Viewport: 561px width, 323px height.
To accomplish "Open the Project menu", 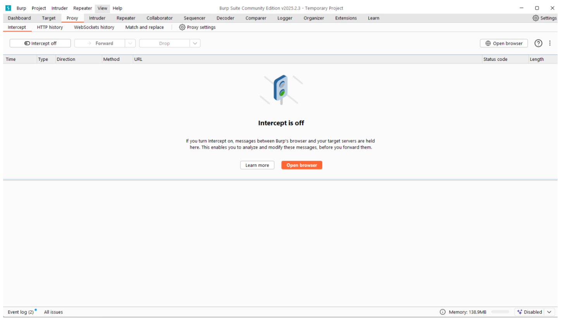I will (39, 8).
